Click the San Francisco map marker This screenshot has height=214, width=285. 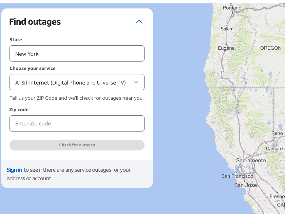pos(236,172)
